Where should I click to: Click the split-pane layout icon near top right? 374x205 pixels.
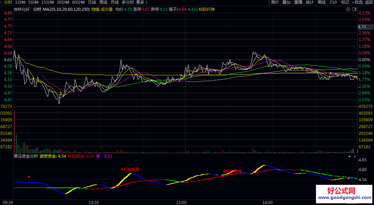click(x=354, y=9)
